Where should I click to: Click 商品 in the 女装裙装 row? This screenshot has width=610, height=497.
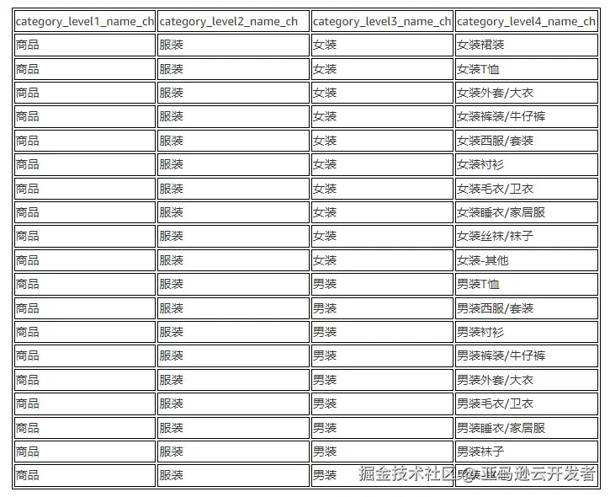tap(85, 45)
